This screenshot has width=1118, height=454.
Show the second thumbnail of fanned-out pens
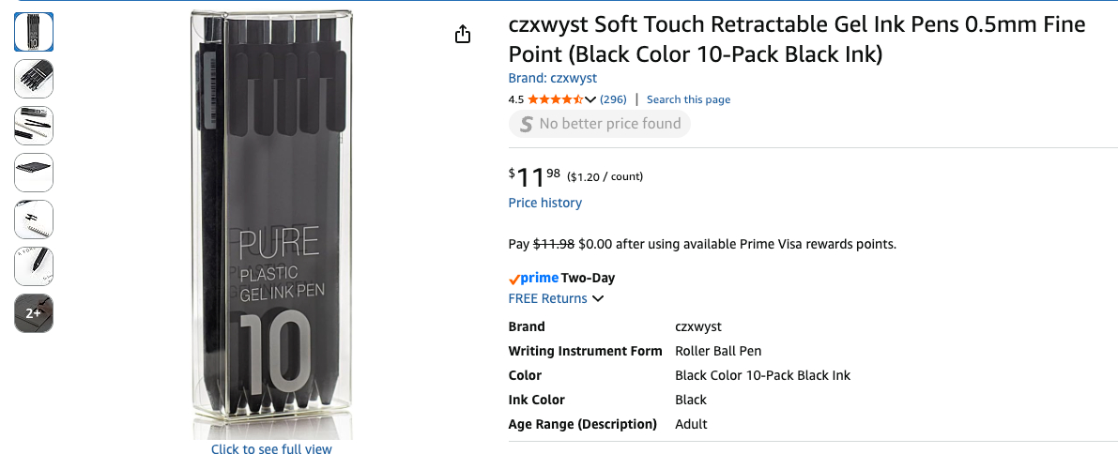(x=34, y=79)
